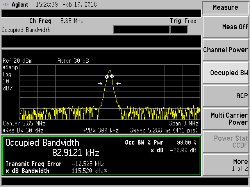Select the Occupied BW measurement softkey

(x=225, y=73)
